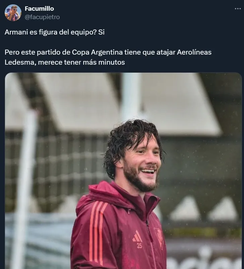Click the word "Aerolíneas" in the tweet text

pos(194,52)
